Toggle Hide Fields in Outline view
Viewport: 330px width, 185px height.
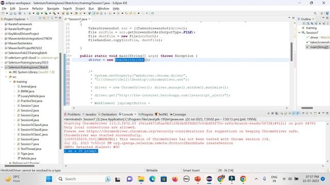pos(311,24)
